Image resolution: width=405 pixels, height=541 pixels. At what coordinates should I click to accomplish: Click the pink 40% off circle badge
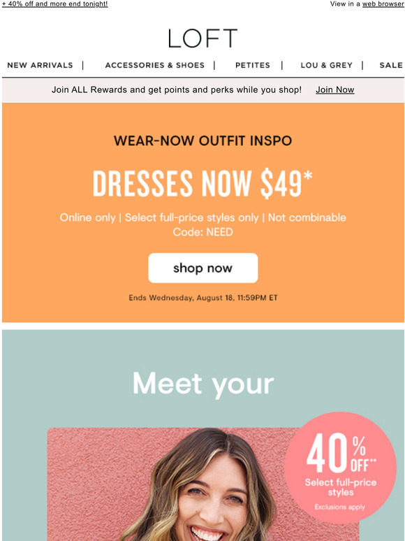point(340,468)
